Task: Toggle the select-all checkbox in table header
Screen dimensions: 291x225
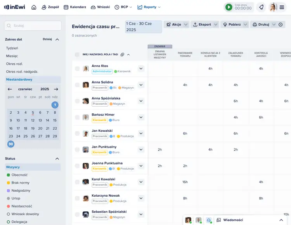Action: coord(77,55)
